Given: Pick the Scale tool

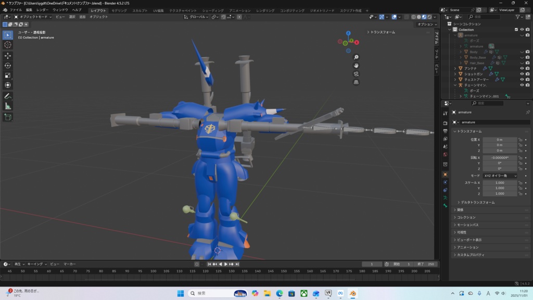Looking at the screenshot, I should pyautogui.click(x=8, y=76).
